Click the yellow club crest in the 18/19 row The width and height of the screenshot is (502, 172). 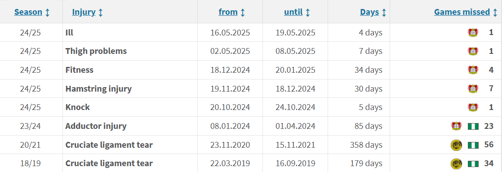456,163
